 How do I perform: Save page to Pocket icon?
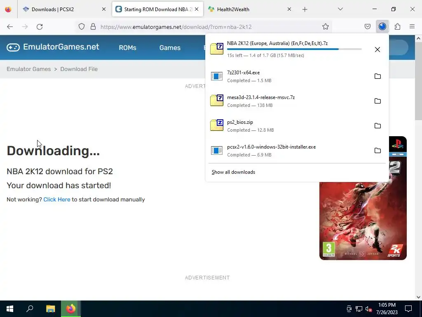[x=367, y=27]
